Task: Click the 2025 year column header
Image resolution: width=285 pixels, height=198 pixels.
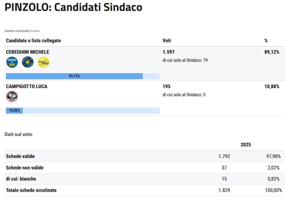Action: [x=246, y=145]
